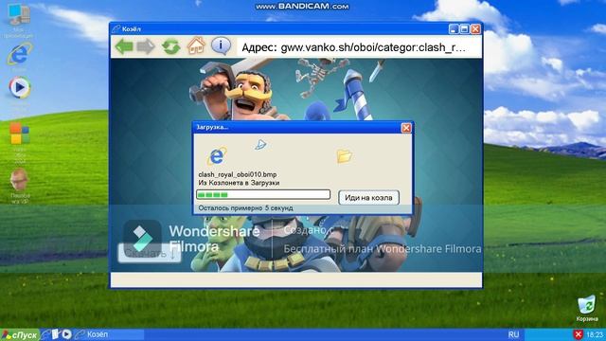Image resolution: width=606 pixels, height=341 pixels.
Task: Click the download progress bar
Action: tap(263, 194)
